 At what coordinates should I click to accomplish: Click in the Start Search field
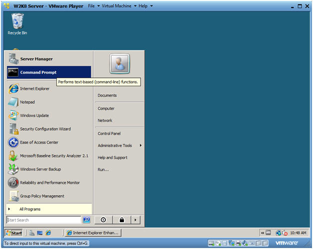coord(44,220)
